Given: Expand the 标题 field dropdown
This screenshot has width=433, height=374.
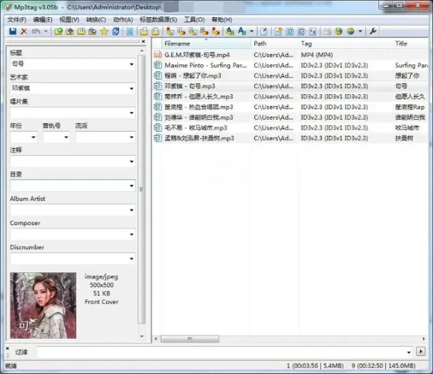Looking at the screenshot, I should click(132, 64).
